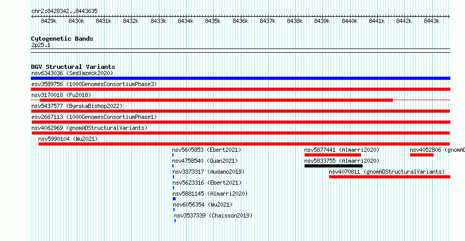The image size is (465, 241).
Task: Click the Cytogenetic Bands track title
Action: point(62,39)
